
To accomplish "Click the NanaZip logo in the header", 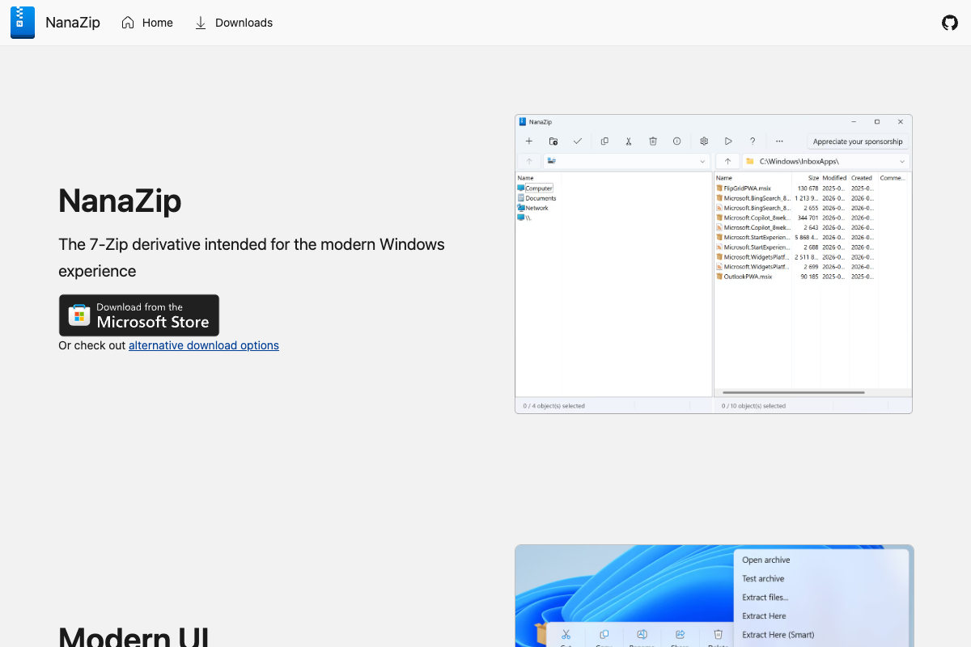I will [23, 23].
